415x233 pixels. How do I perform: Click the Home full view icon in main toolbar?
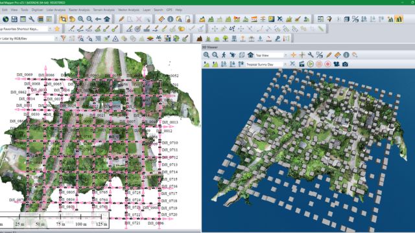tap(107, 19)
